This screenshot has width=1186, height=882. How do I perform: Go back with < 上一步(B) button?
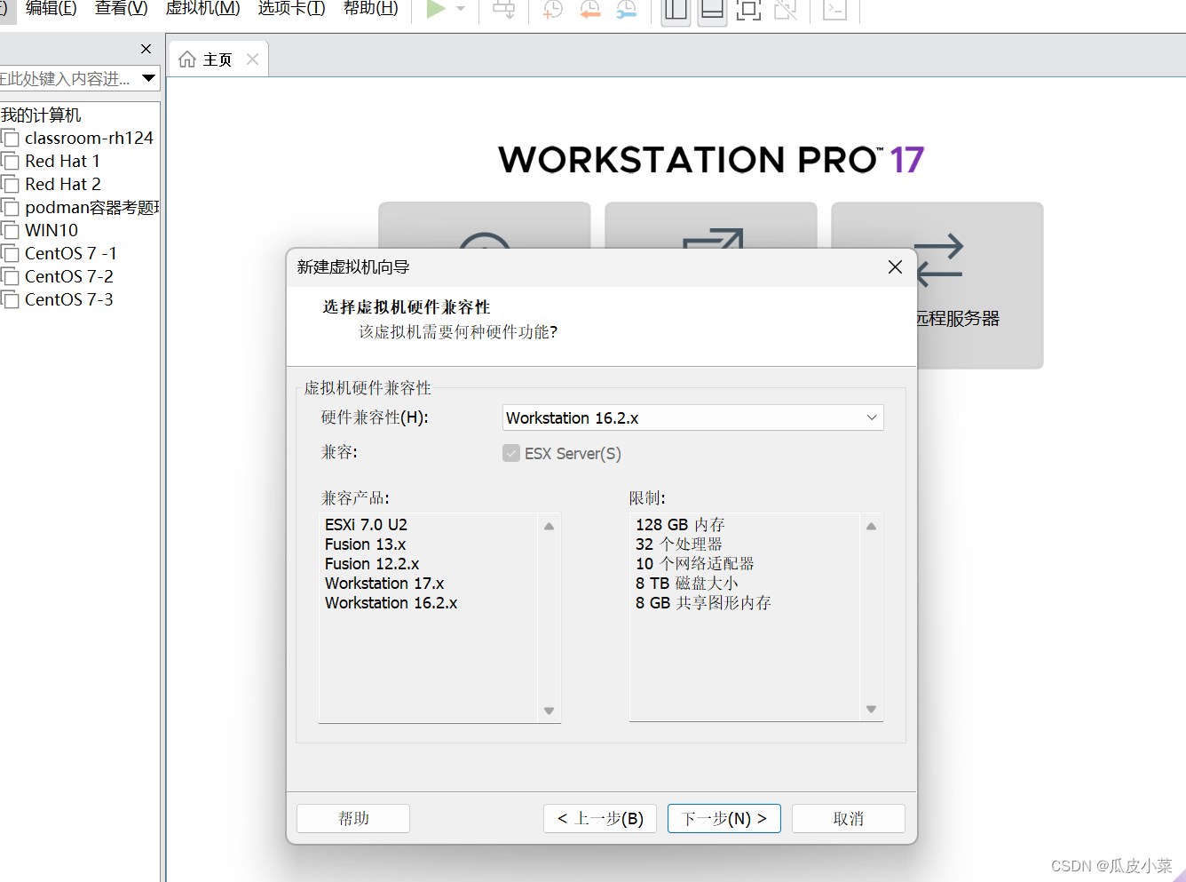click(600, 818)
